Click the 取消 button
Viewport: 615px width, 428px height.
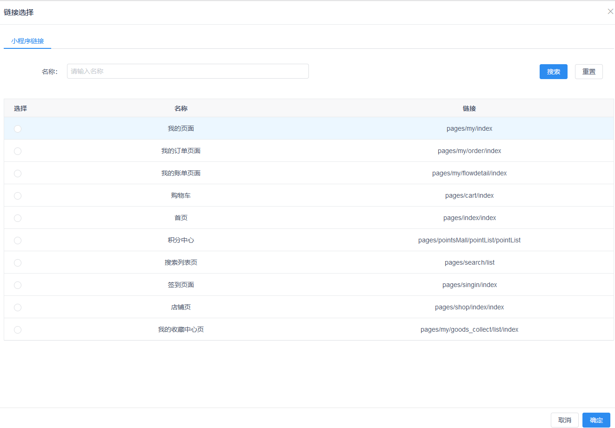point(565,420)
